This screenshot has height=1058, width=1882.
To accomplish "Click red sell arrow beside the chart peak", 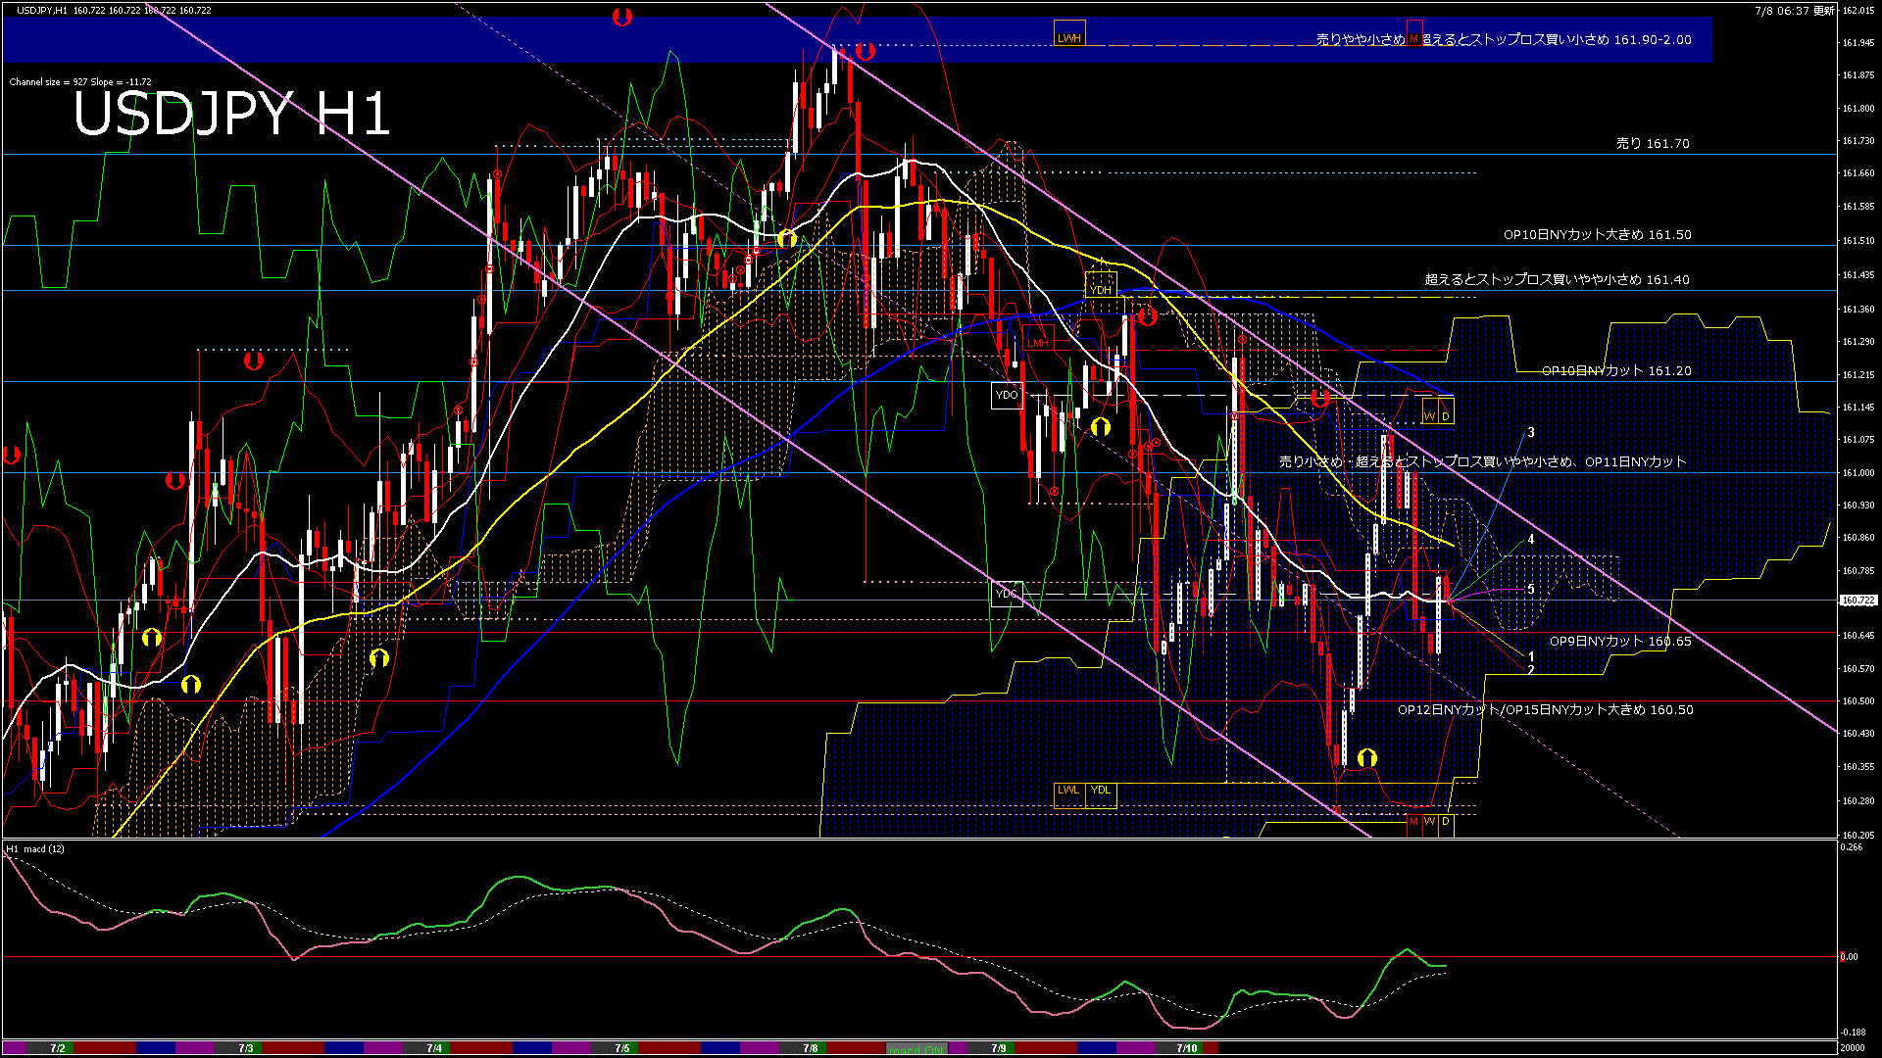I will [x=865, y=51].
